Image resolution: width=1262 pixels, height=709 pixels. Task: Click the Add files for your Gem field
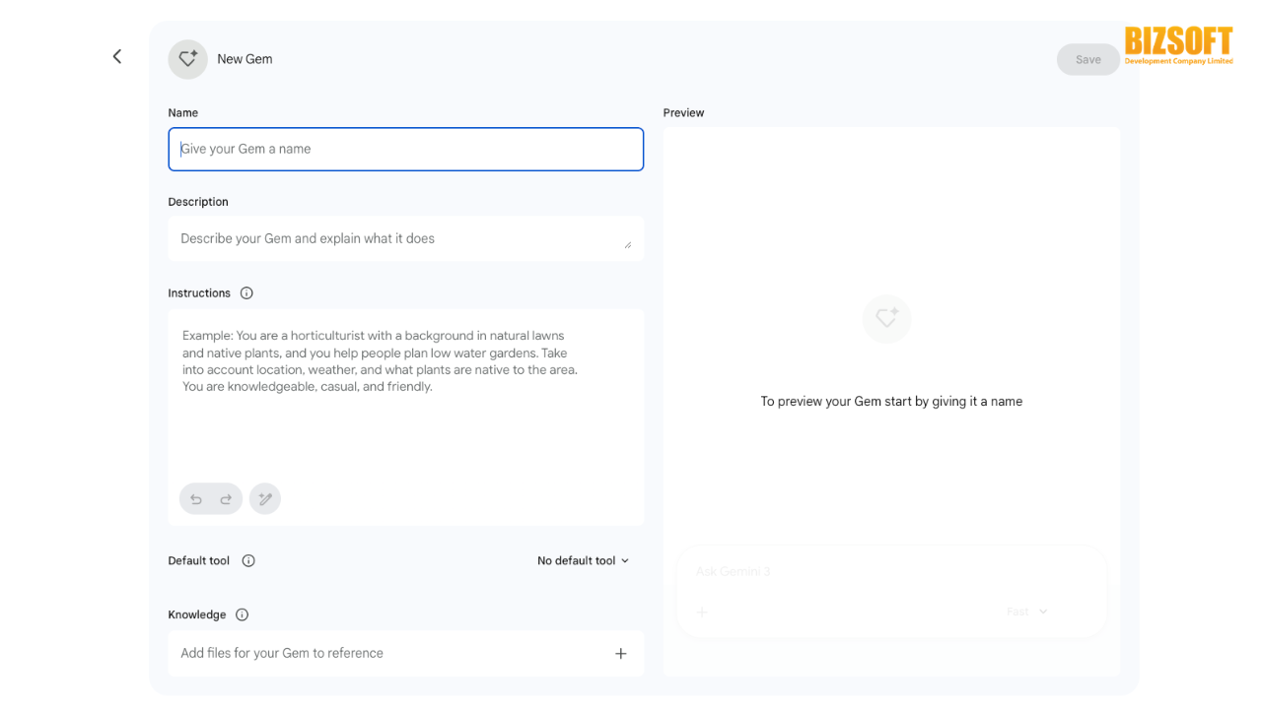coord(385,654)
